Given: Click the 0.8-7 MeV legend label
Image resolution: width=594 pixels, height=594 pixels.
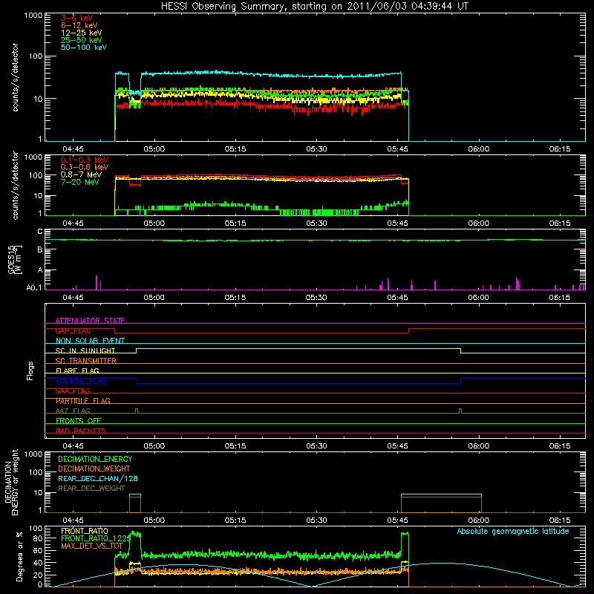Looking at the screenshot, I should point(81,174).
